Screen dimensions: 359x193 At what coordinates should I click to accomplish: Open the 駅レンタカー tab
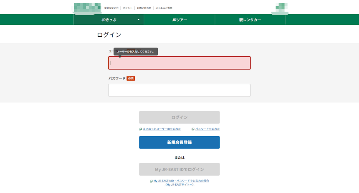click(250, 20)
